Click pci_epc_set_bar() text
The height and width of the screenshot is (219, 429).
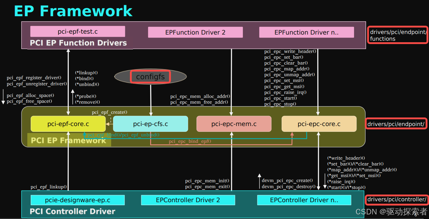point(284,57)
